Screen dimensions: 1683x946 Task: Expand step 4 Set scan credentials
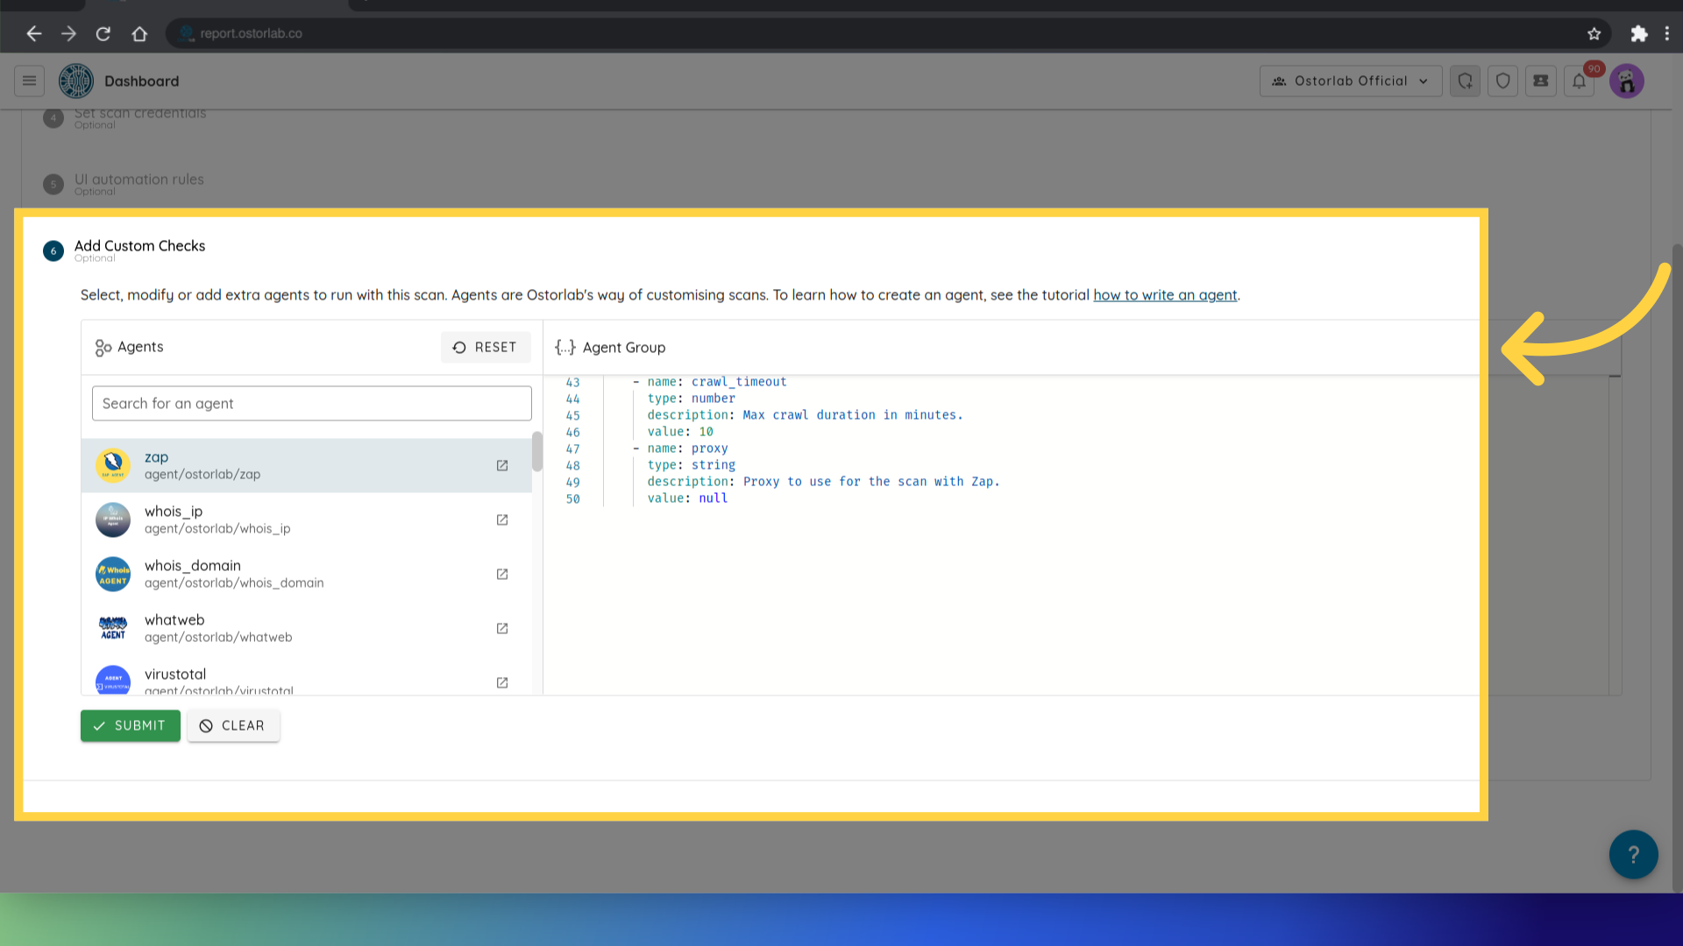140,115
